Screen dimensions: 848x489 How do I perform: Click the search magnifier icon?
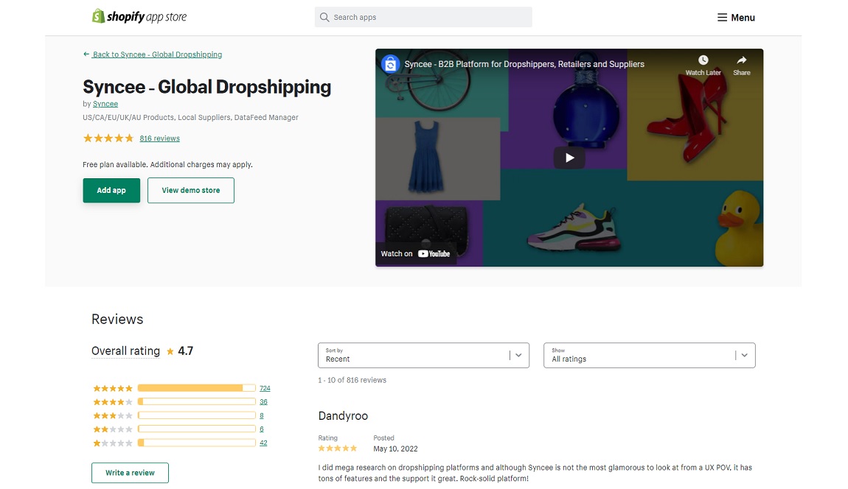324,17
